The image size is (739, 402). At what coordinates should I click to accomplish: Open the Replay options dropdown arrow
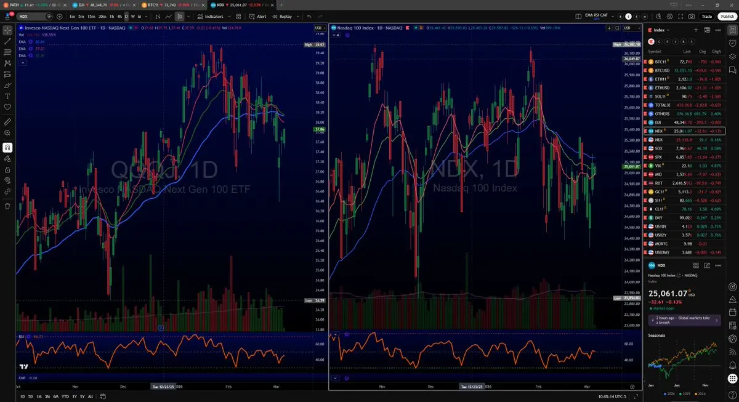click(x=297, y=16)
